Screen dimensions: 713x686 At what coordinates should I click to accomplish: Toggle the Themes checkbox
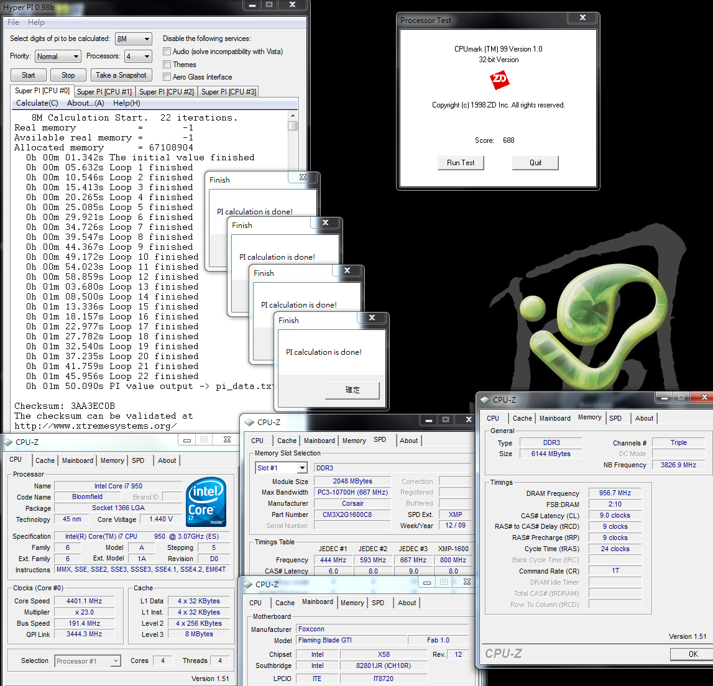tap(167, 65)
